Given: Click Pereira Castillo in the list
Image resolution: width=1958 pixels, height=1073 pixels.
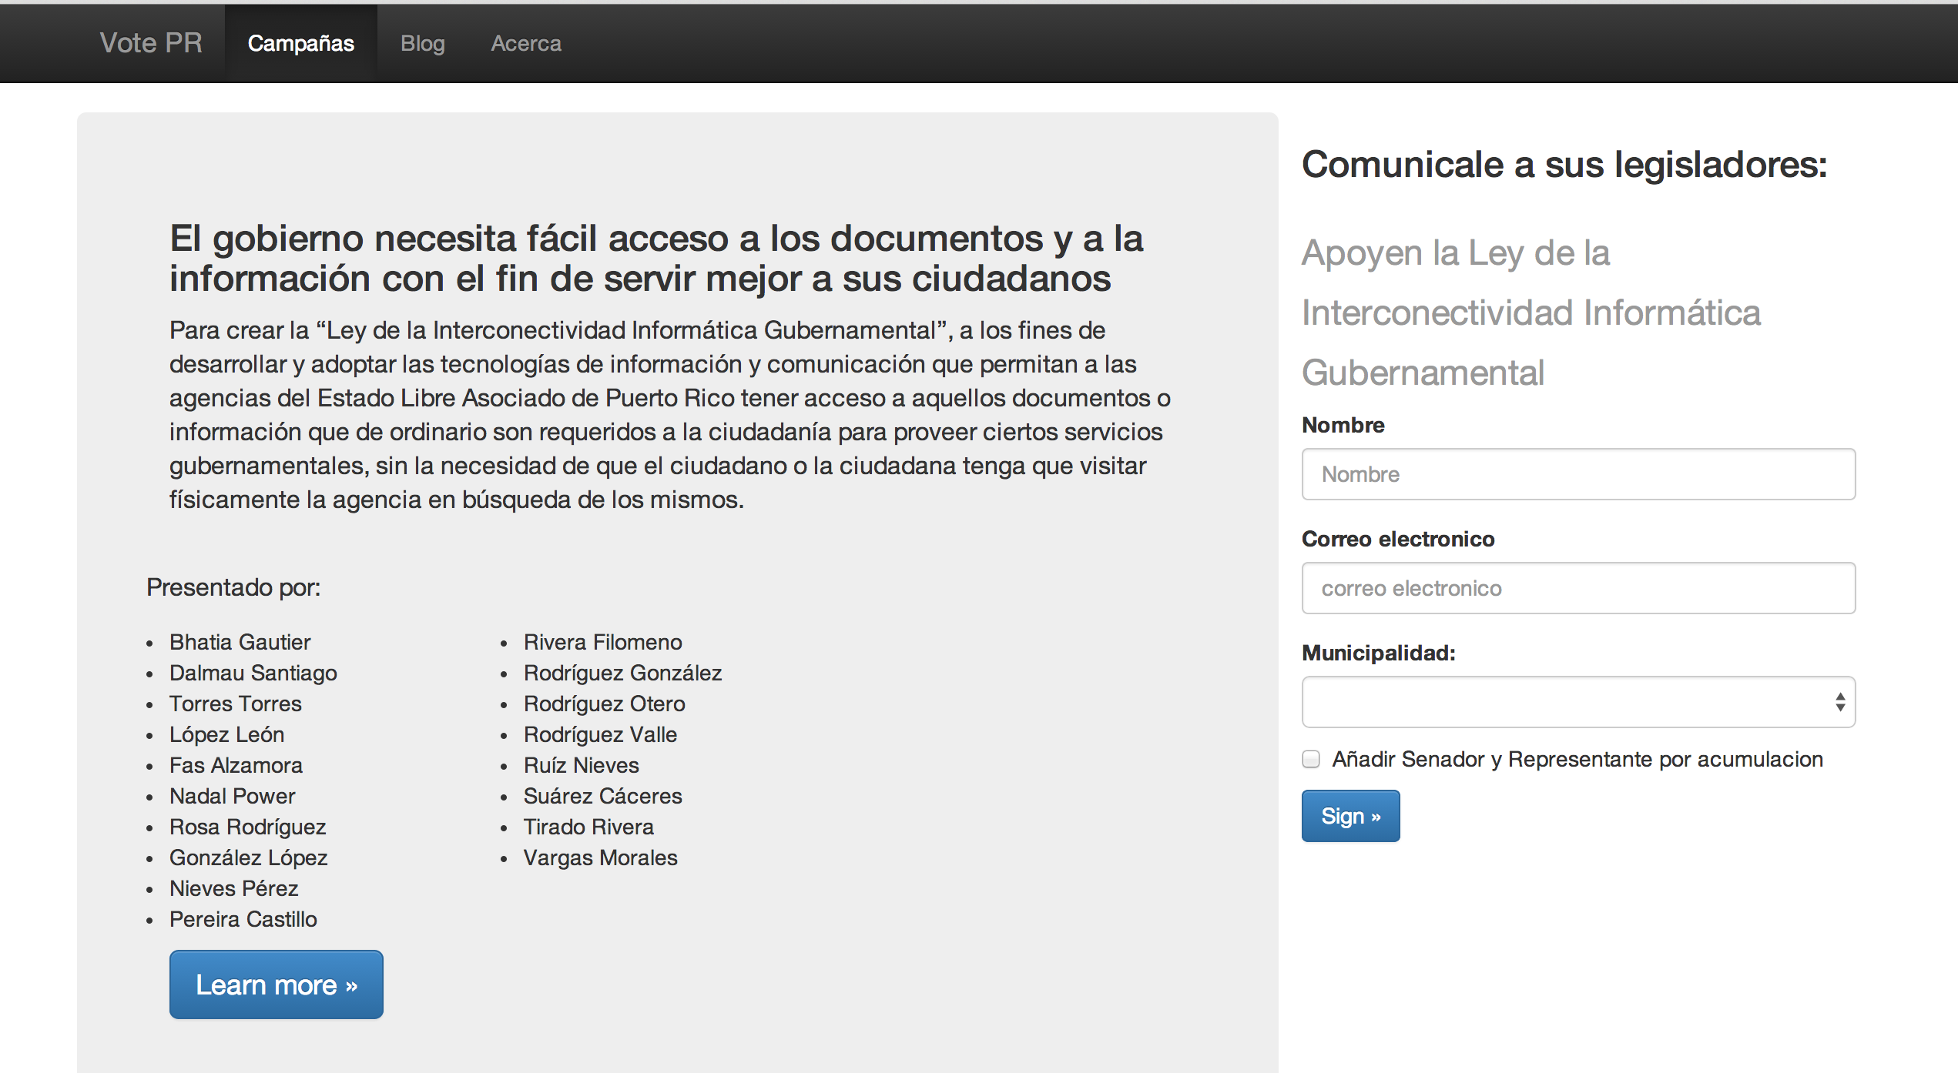Looking at the screenshot, I should [243, 919].
